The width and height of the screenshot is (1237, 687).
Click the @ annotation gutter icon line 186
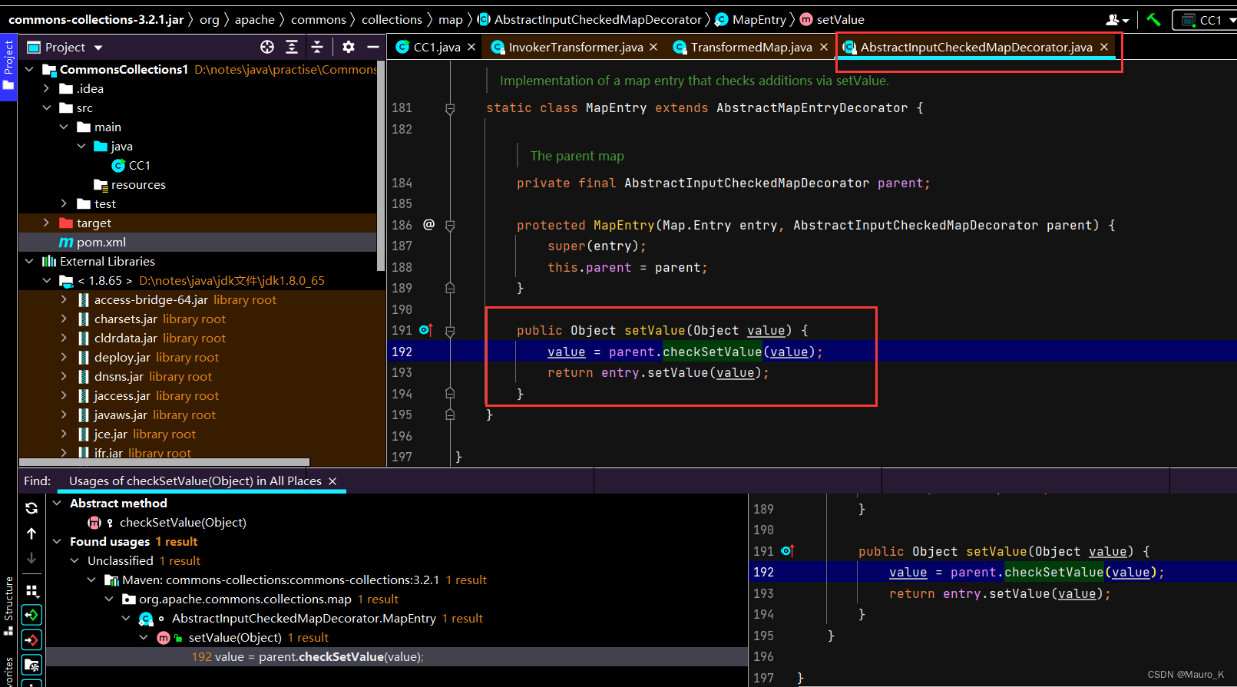[428, 224]
